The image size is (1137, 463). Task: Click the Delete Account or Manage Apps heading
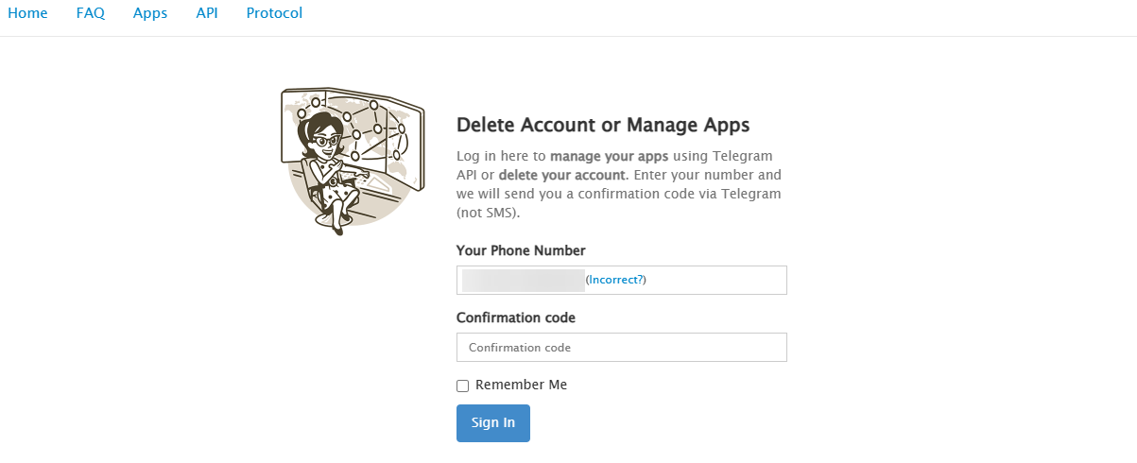pos(603,126)
